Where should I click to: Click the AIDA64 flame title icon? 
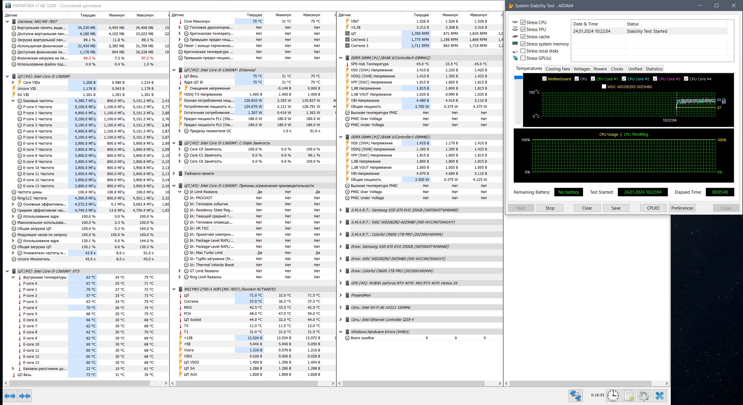pyautogui.click(x=511, y=6)
